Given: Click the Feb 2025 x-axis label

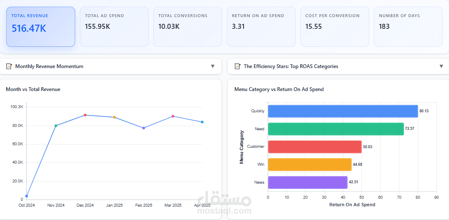Looking at the screenshot, I should click(144, 205).
